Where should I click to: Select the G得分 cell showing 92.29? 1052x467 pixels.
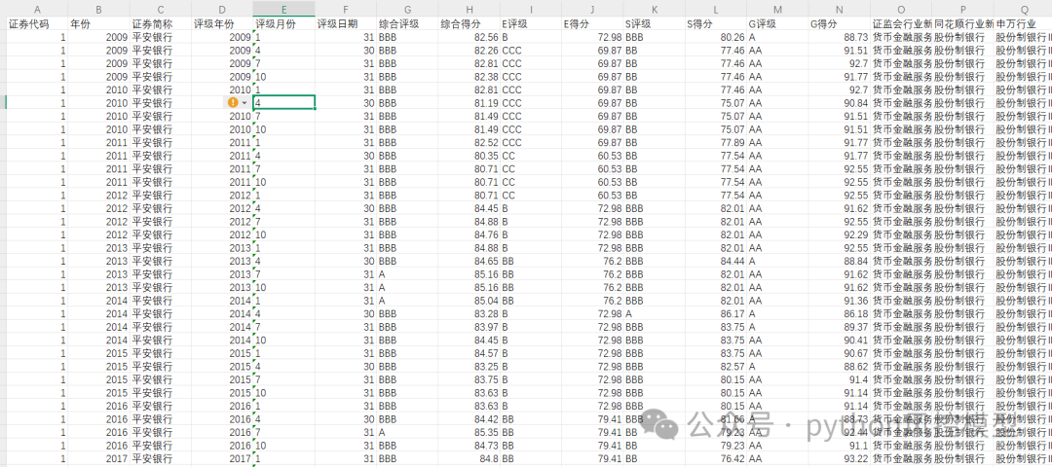pos(840,234)
